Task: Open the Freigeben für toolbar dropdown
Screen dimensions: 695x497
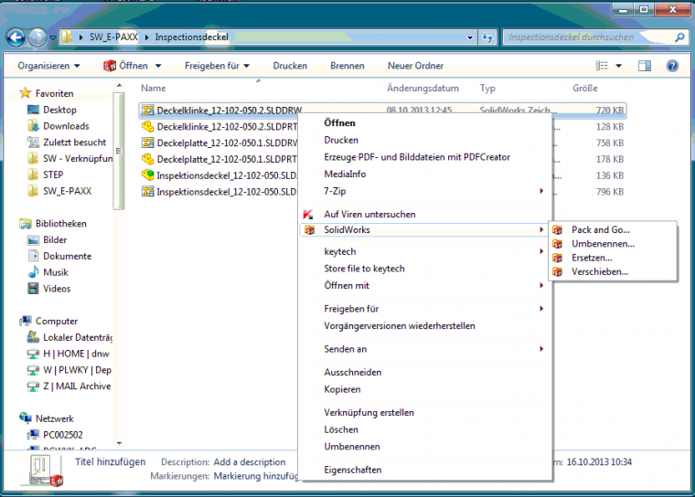Action: point(218,66)
